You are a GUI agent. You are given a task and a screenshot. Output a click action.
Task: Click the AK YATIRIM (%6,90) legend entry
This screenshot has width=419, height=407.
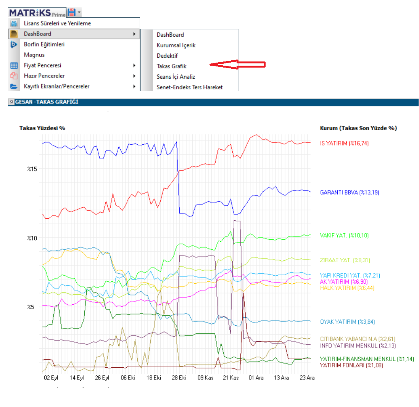pos(344,282)
